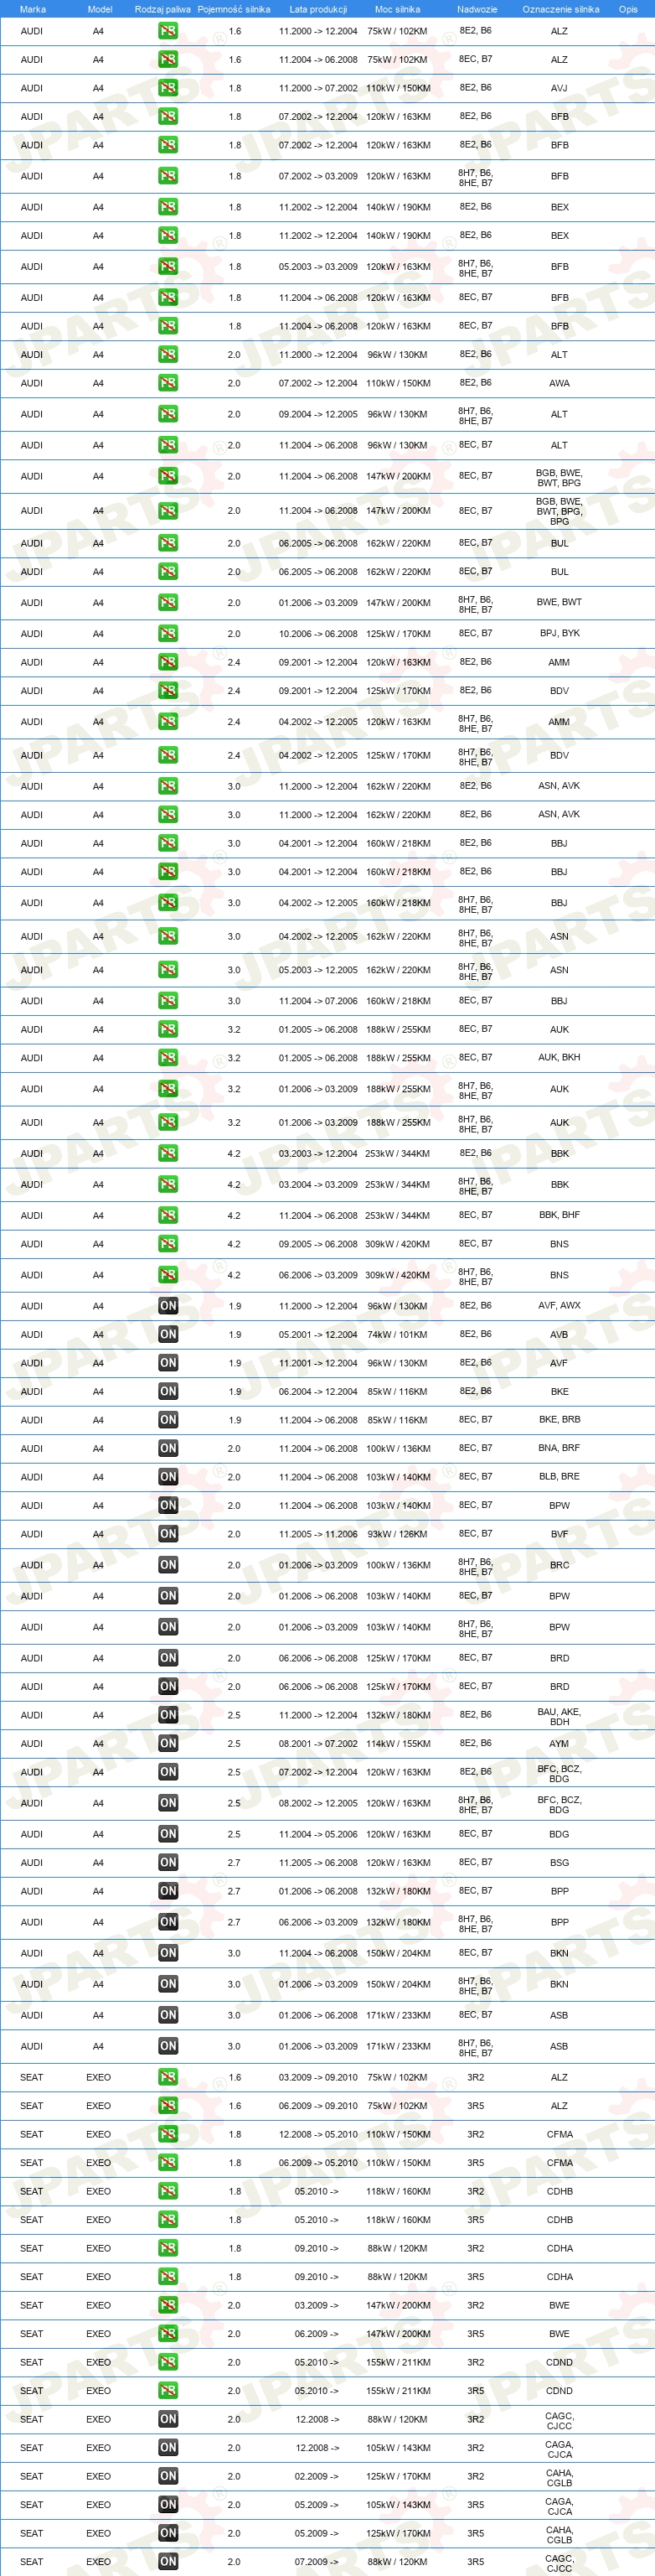
Task: Click '11.2005 -> 11.2006' production years
Action: [317, 1533]
